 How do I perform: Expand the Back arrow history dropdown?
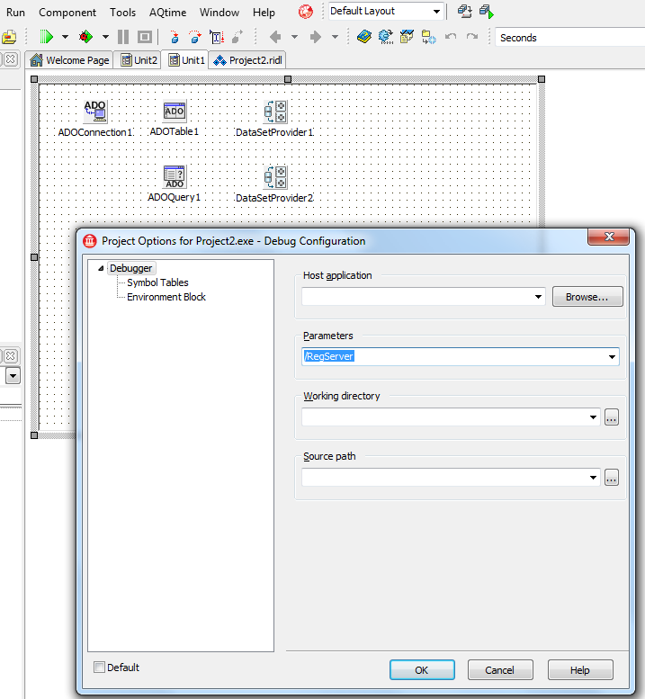click(295, 37)
